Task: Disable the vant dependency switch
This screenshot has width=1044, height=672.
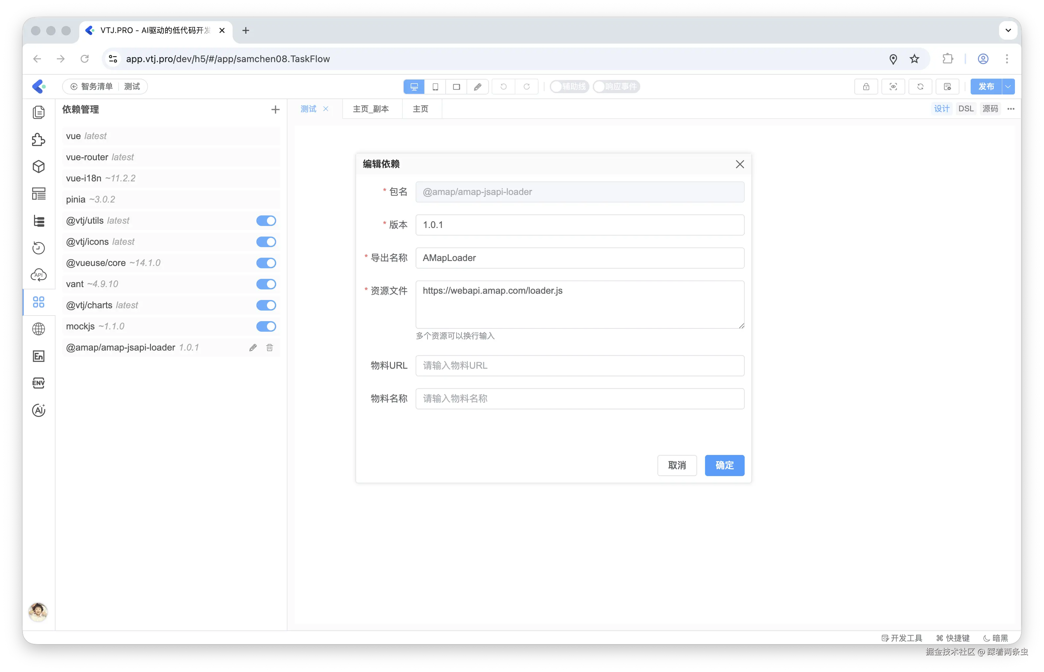Action: click(x=266, y=284)
